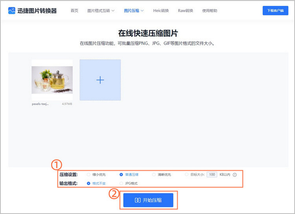
Task: Select 格式不变 output format
Action: (88, 183)
